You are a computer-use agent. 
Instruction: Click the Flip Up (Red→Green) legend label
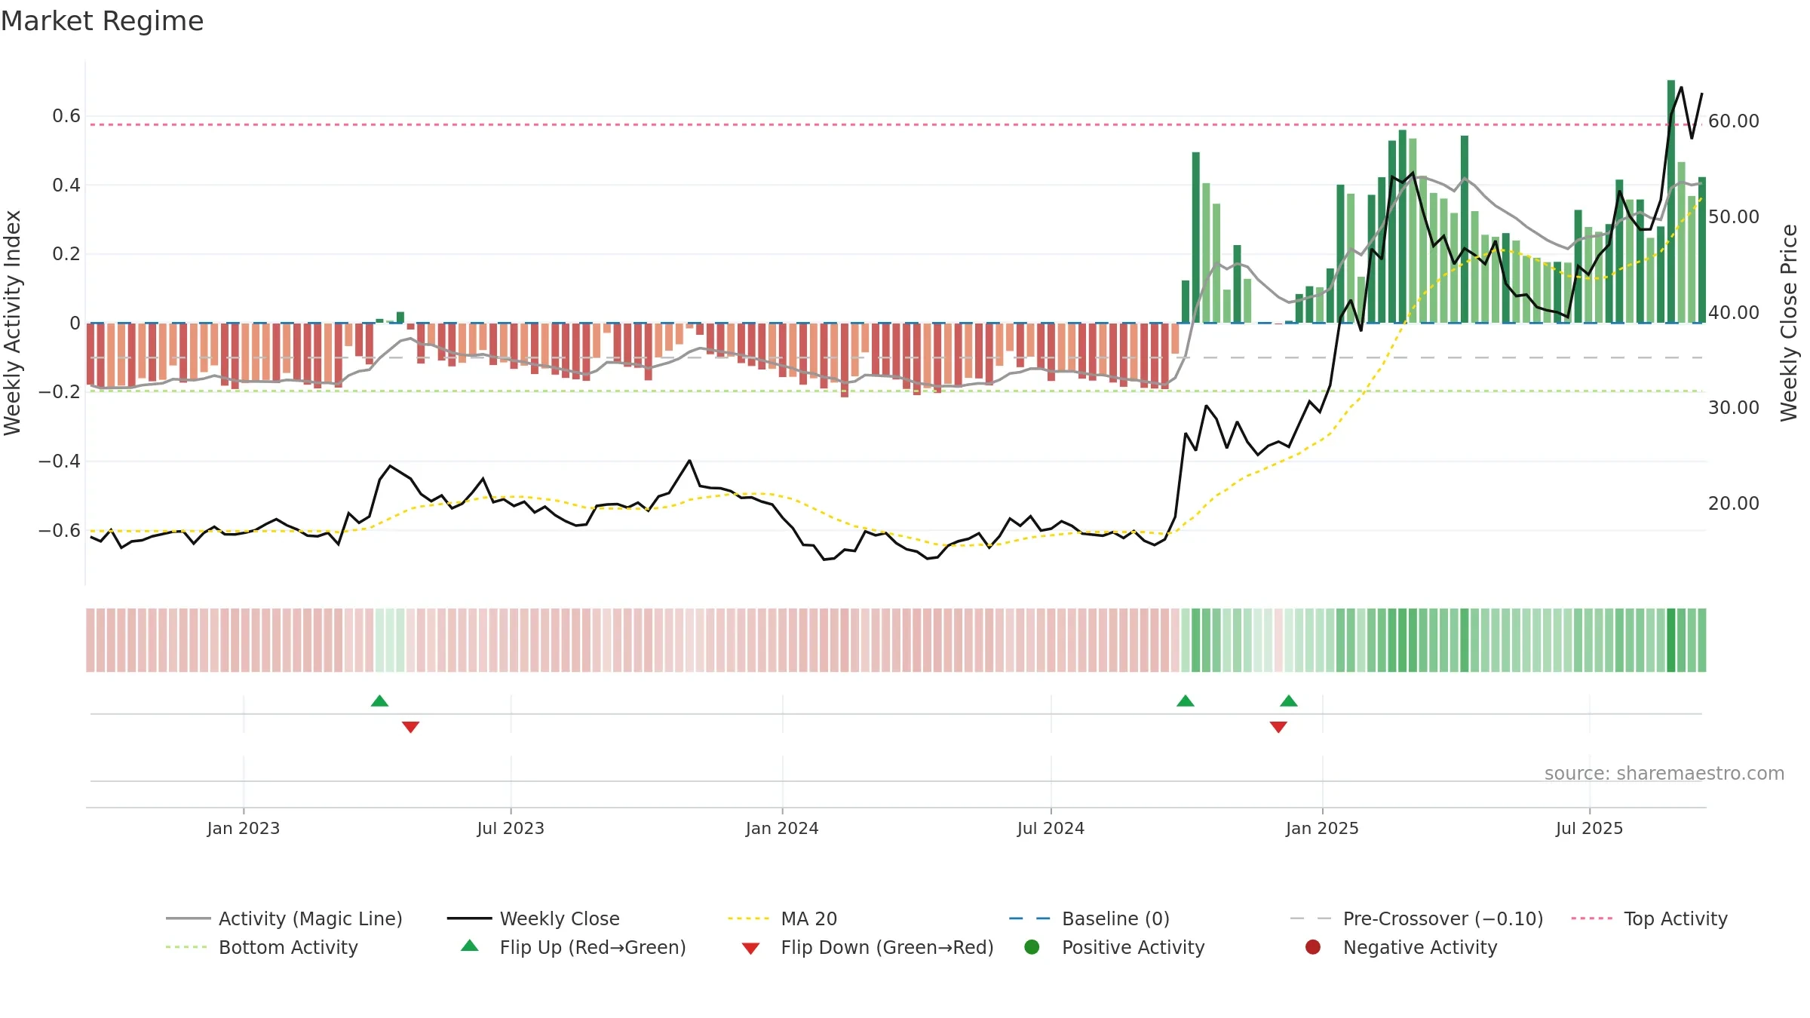[x=593, y=947]
